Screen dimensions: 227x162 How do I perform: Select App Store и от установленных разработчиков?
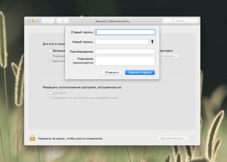[50, 98]
